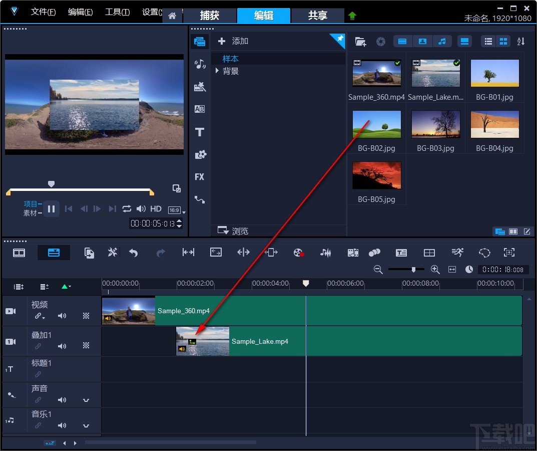Open the sound mixer tool

(325, 253)
